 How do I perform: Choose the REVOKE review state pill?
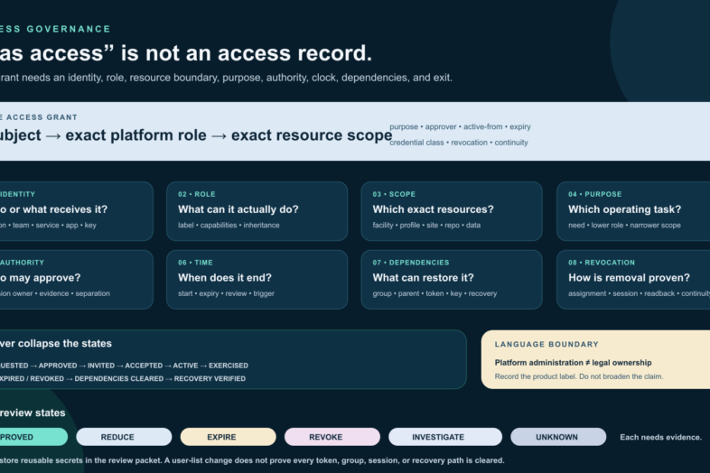332,437
